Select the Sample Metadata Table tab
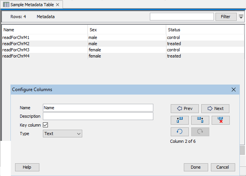The width and height of the screenshot is (246, 176). point(32,5)
